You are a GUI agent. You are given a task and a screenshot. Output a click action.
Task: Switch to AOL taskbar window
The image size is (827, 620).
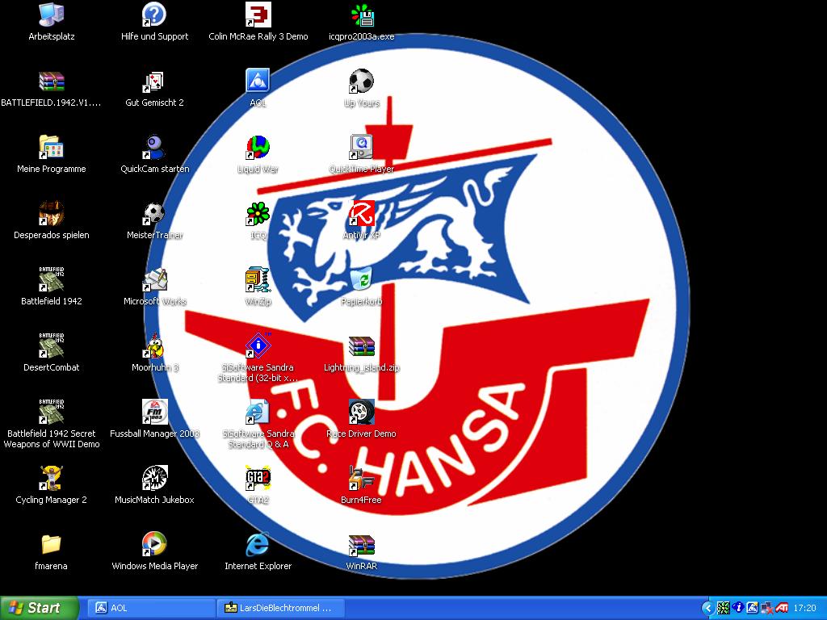(152, 608)
